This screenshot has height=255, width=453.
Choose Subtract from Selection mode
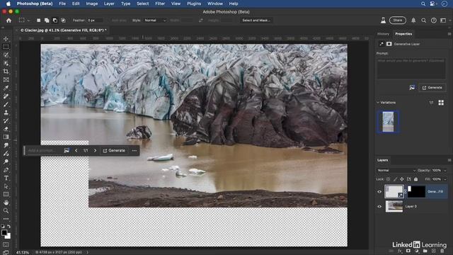pos(55,21)
